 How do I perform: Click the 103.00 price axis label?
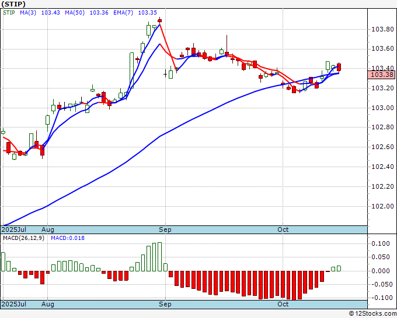(382, 108)
